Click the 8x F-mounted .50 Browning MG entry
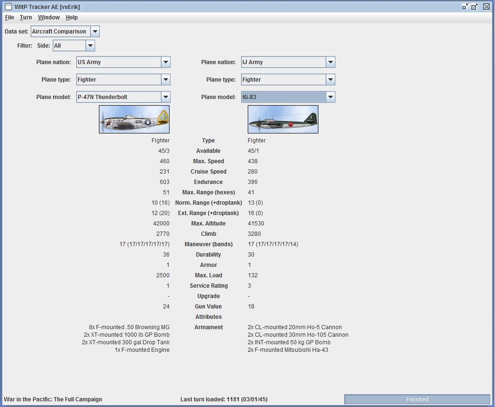The width and height of the screenshot is (495, 407). tap(129, 327)
